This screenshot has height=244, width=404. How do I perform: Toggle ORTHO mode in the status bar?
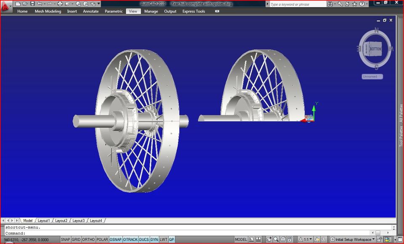tap(89, 239)
